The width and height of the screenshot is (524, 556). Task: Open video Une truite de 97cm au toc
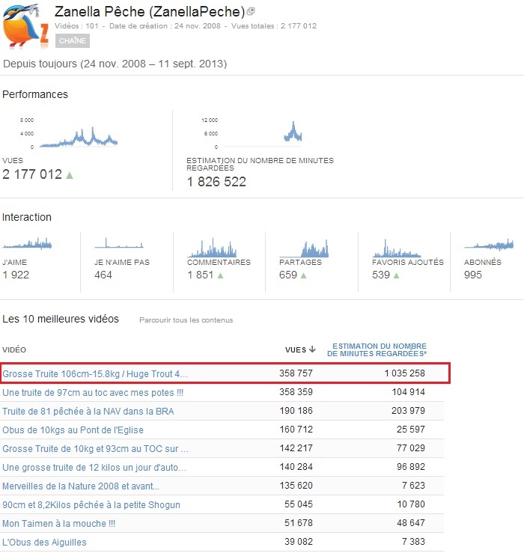pyautogui.click(x=93, y=393)
